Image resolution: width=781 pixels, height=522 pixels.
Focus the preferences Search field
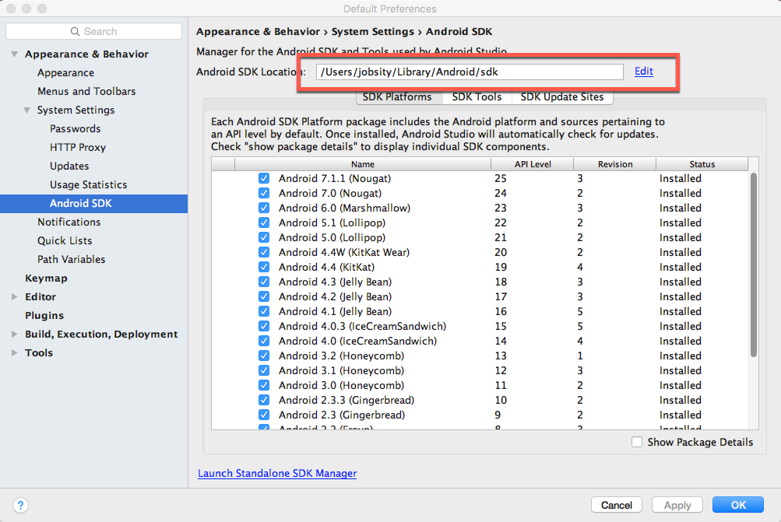point(93,31)
